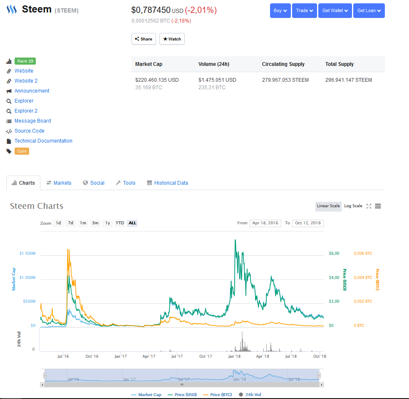Open the Technical Documentation link
The width and height of the screenshot is (409, 399).
[x=43, y=141]
